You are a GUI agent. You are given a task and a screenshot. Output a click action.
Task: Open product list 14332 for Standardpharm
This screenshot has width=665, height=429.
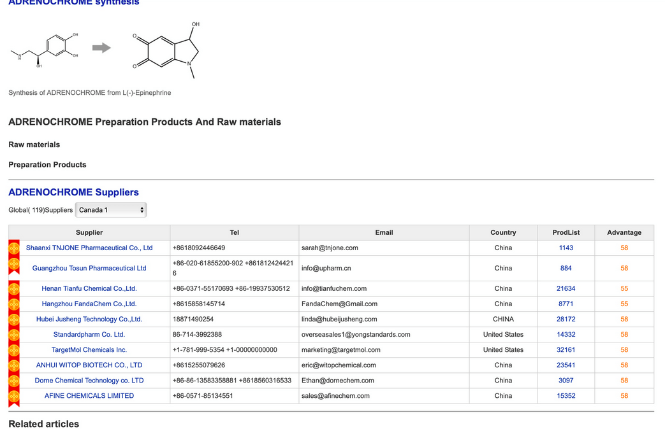[x=566, y=334]
